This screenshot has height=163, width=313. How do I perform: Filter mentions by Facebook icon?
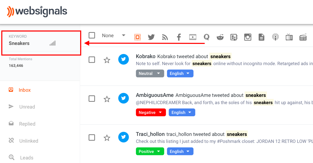click(179, 37)
